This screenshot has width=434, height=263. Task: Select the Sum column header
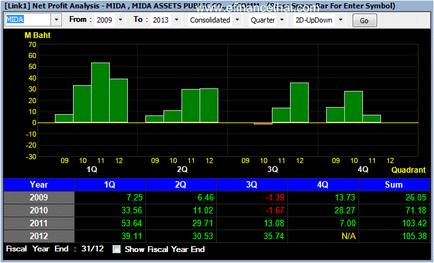(394, 184)
